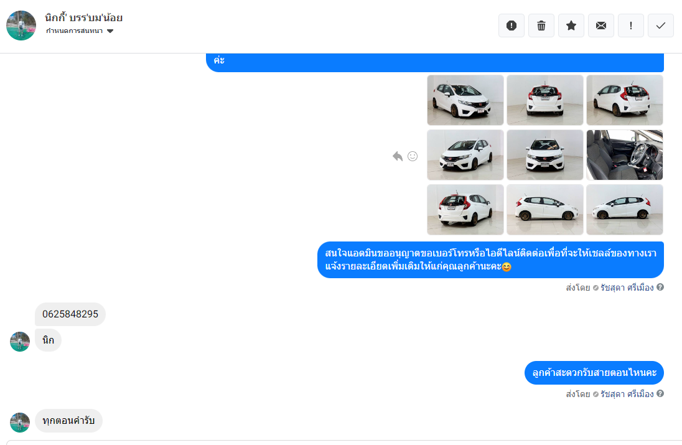Open the last photo in bottom row

(625, 210)
